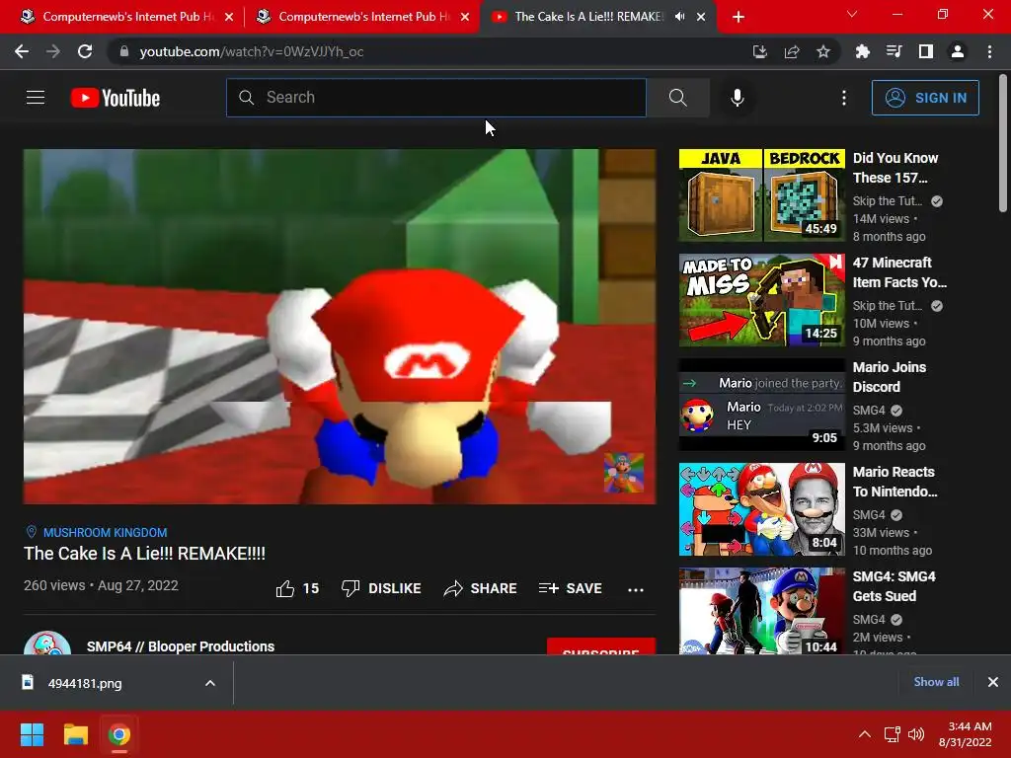Click the SIGN IN button
This screenshot has height=758, width=1011.
(x=925, y=98)
